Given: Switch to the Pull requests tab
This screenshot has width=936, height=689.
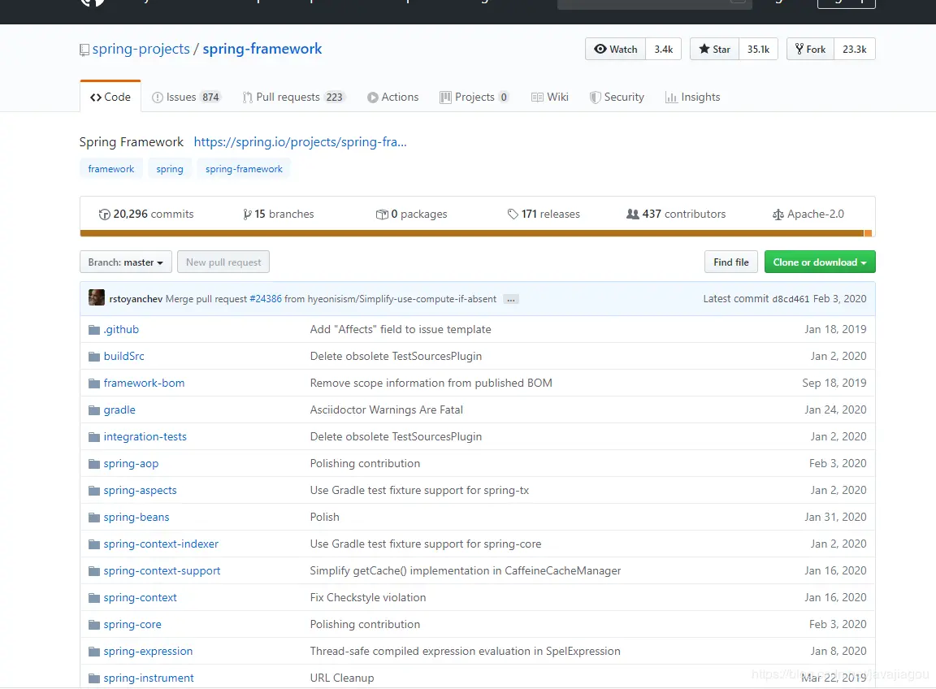Looking at the screenshot, I should (293, 97).
